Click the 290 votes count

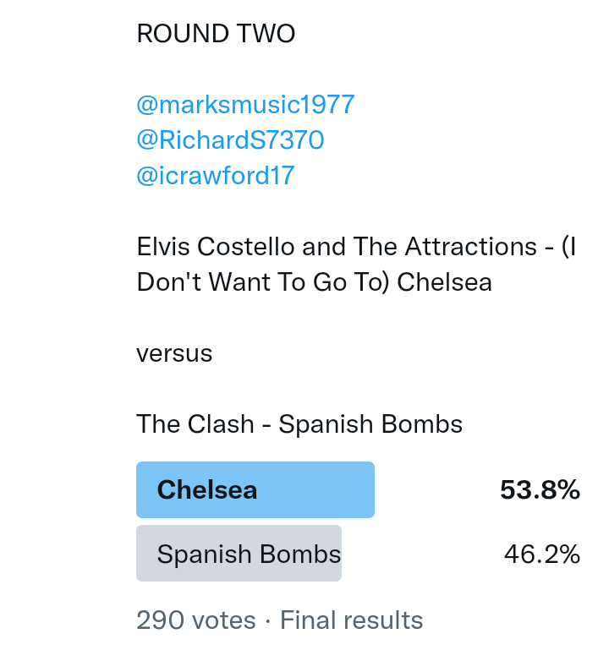[x=195, y=620]
